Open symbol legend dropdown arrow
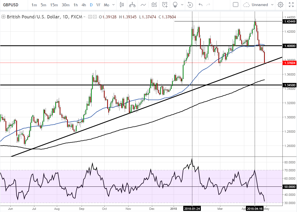This screenshot has height=212, width=297. tap(84, 17)
